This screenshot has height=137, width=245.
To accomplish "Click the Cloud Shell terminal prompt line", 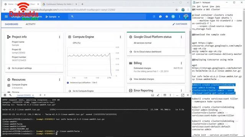I will click(x=30, y=134).
